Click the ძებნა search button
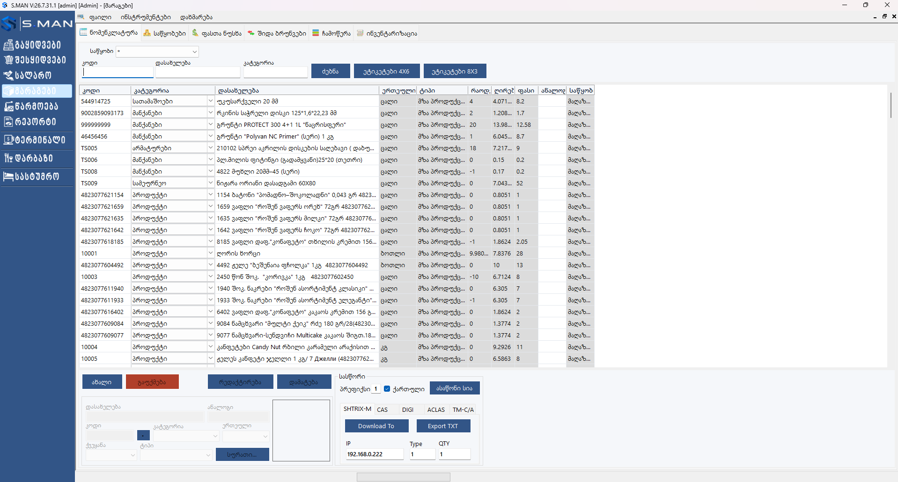The width and height of the screenshot is (898, 482). 331,71
